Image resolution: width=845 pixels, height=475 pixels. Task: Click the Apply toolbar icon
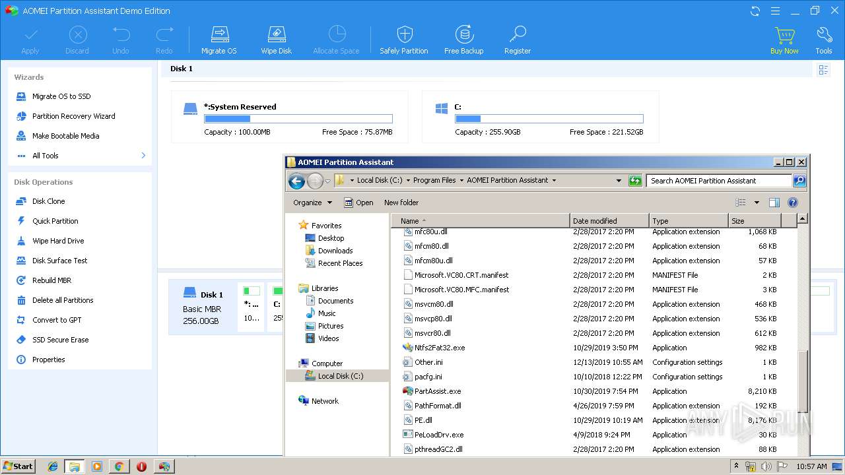(x=30, y=40)
